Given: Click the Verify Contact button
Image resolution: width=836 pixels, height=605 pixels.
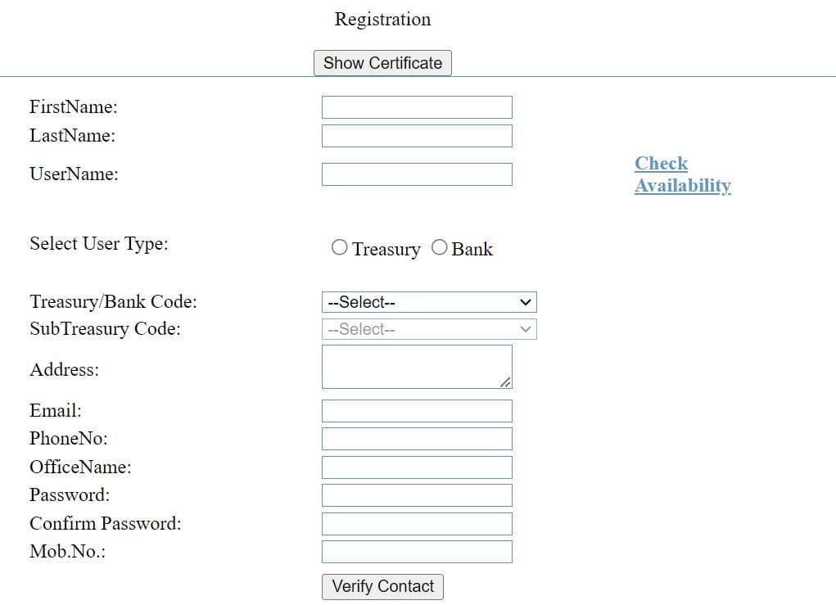Looking at the screenshot, I should coord(382,586).
